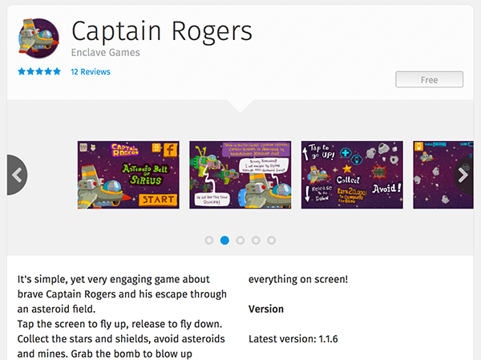Open the 12 Reviews link
The width and height of the screenshot is (481, 360).
pyautogui.click(x=91, y=72)
